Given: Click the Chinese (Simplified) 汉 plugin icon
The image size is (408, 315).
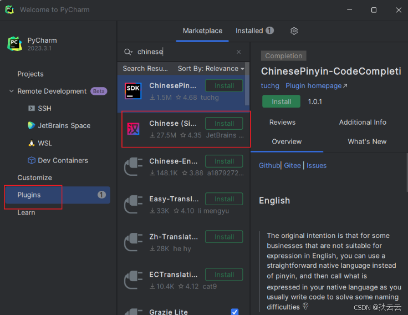Looking at the screenshot, I should point(133,129).
